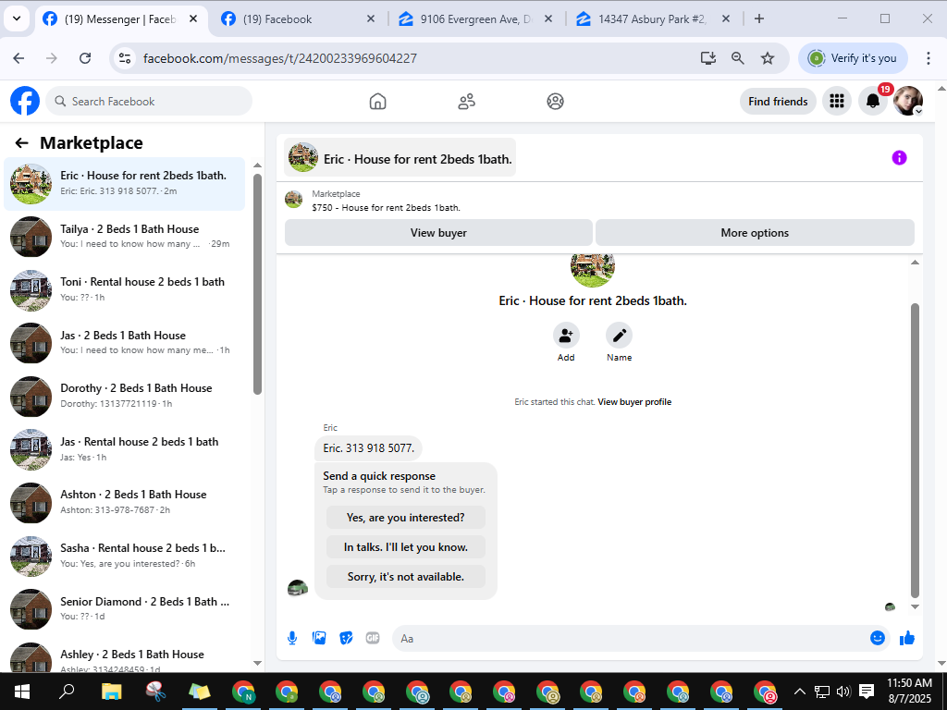Switch to the 14347 Asbury Park tab
The height and width of the screenshot is (710, 947).
point(654,19)
